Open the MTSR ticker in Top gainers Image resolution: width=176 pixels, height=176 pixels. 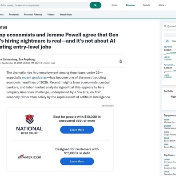coord(167,120)
